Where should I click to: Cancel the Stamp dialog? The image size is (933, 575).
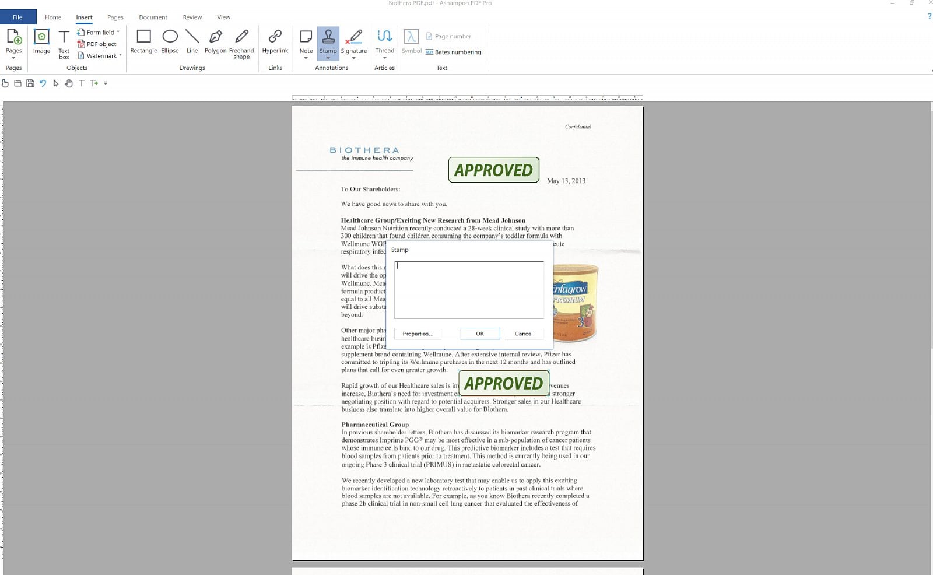[524, 334]
